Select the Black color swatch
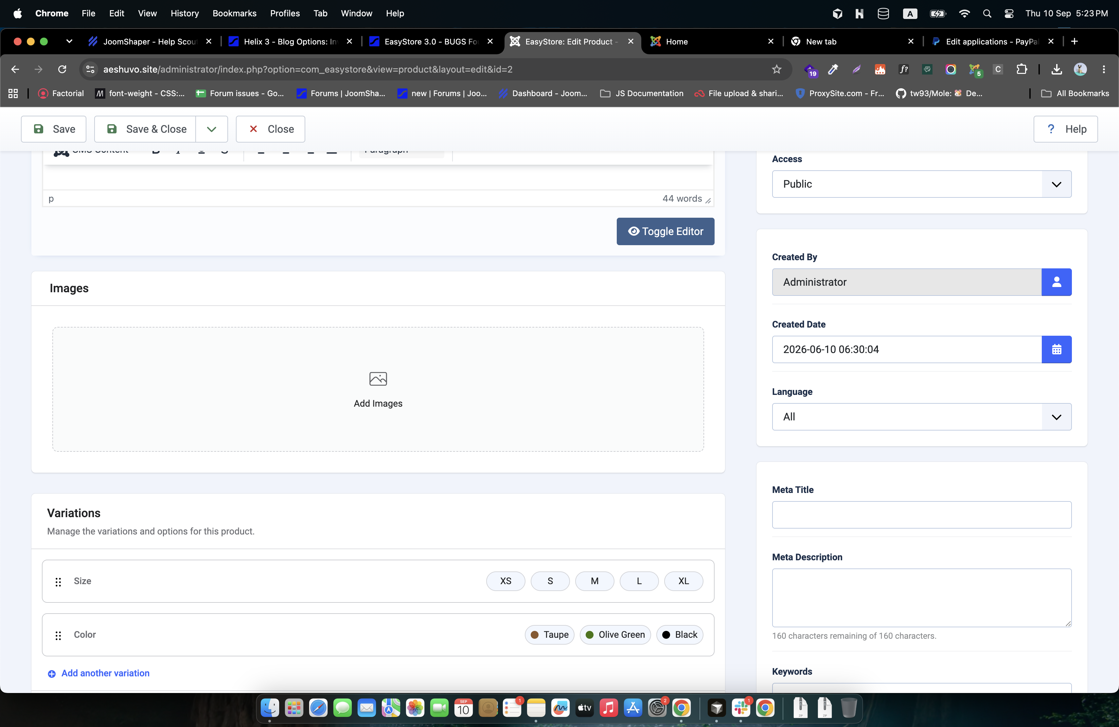This screenshot has width=1119, height=727. tap(680, 634)
